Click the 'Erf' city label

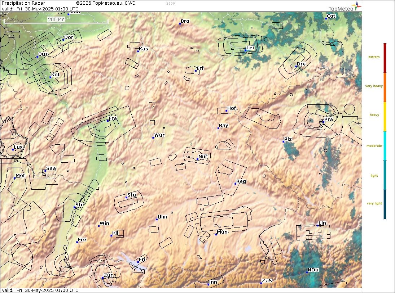pos(200,68)
